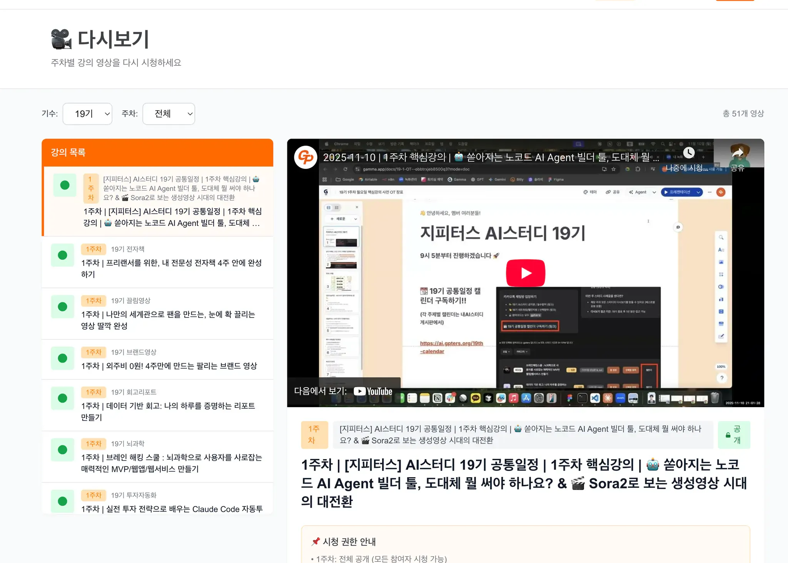Select the 19기 투자자동화 lecture item

(x=157, y=498)
